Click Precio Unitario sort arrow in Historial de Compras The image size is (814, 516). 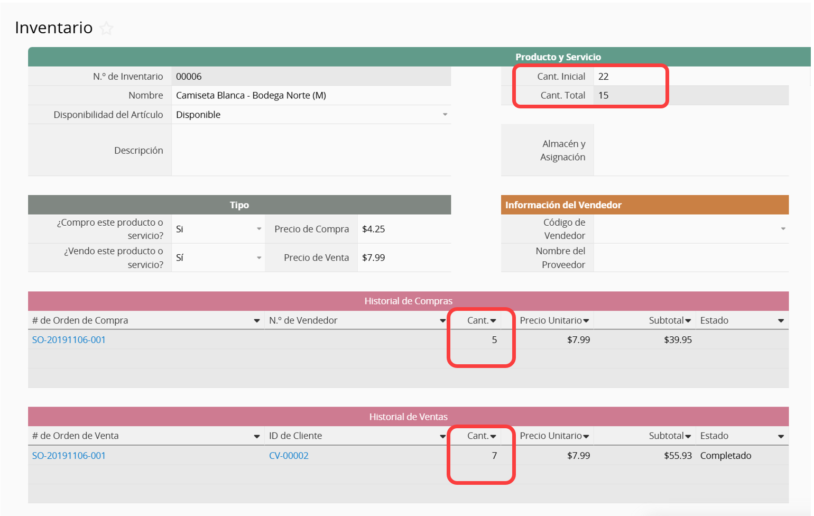(586, 321)
